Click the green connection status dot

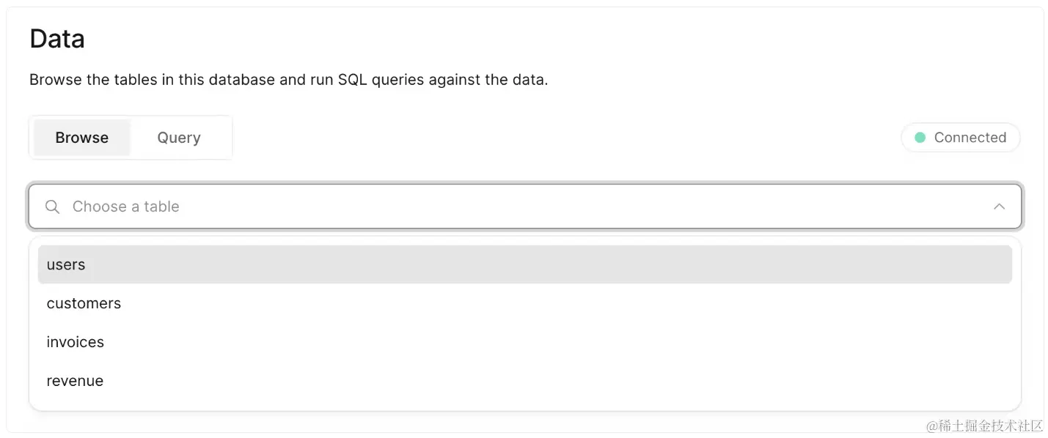920,138
